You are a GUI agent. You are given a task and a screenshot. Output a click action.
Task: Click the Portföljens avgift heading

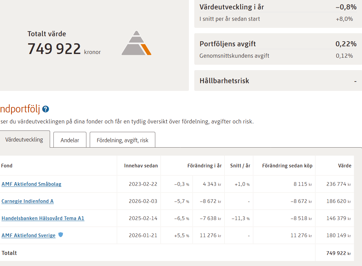pyautogui.click(x=228, y=44)
